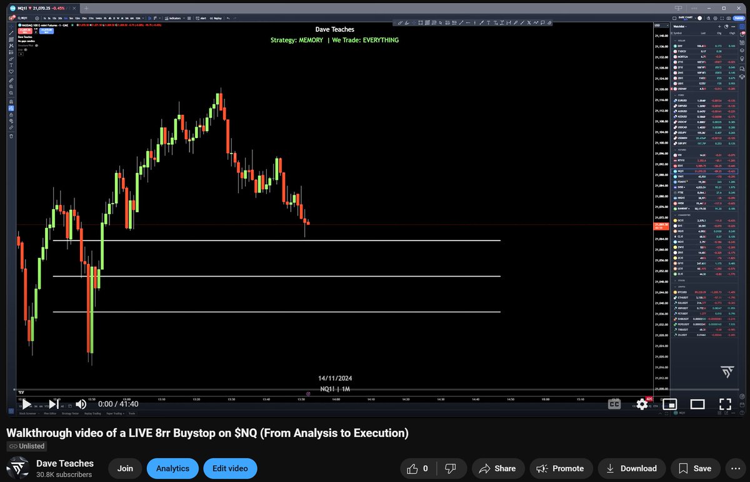This screenshot has height=482, width=750.
Task: Open the watchlist three-dot options menu
Action: (733, 27)
